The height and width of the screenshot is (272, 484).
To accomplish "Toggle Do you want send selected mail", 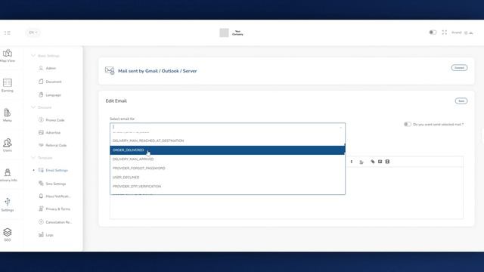I will click(408, 124).
